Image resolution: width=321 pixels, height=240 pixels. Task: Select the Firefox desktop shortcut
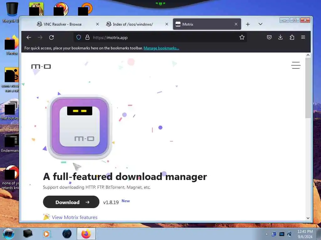pos(12,45)
